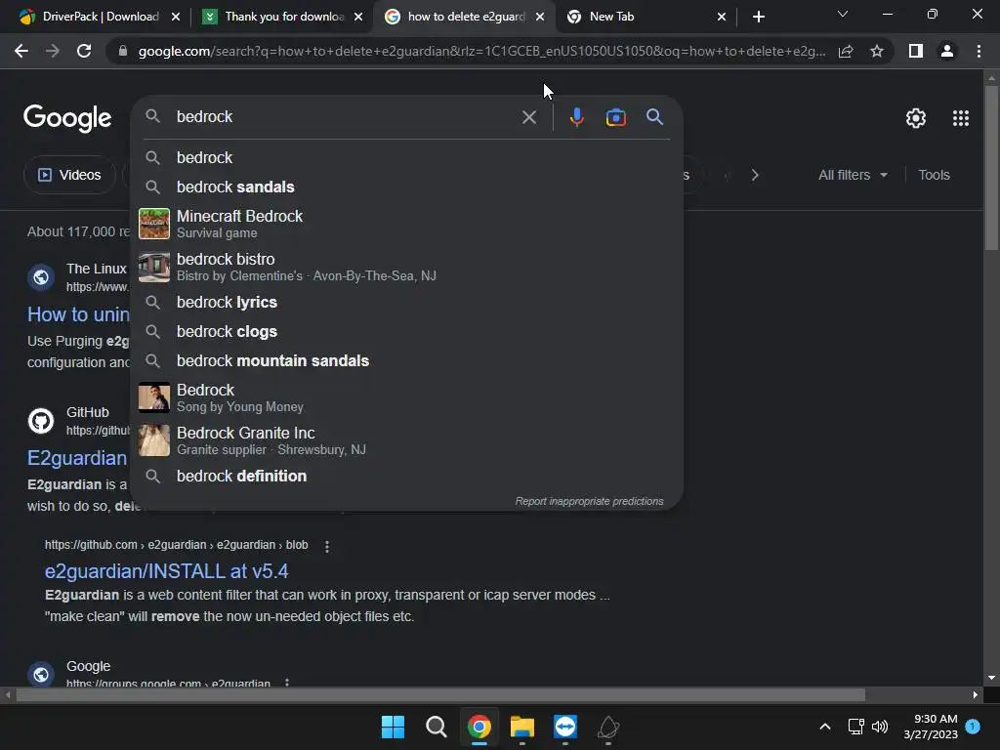The image size is (1000, 750).
Task: Choose 'bedrock lyrics' suggestion
Action: tap(407, 303)
